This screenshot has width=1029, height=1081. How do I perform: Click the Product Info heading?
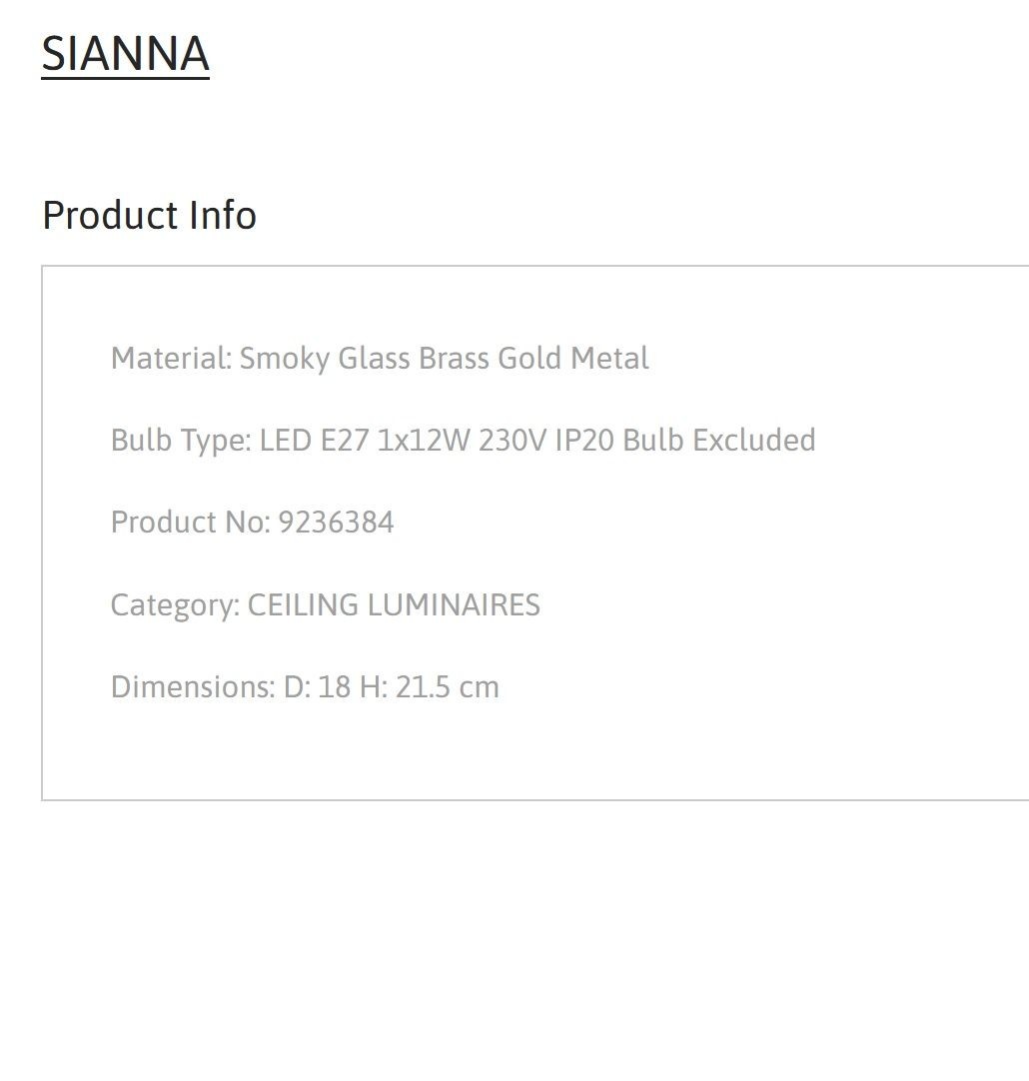[150, 215]
